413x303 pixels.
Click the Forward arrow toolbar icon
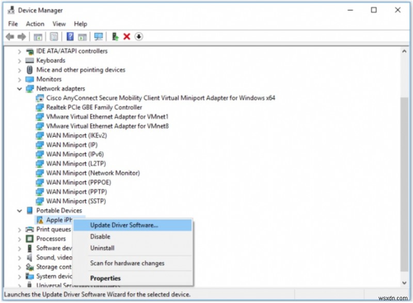(x=22, y=37)
